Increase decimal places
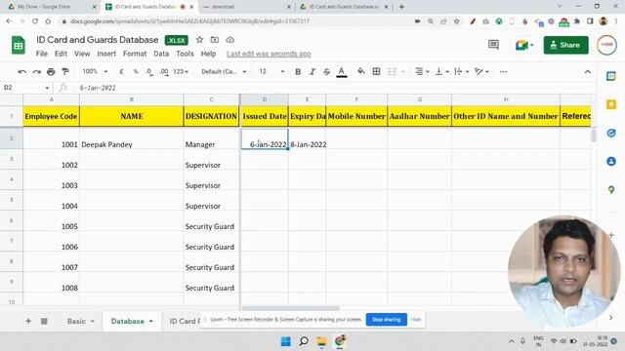Viewport: 625px width, 351px height. pos(164,71)
